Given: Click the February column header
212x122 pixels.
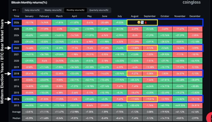Looking at the screenshot, I should [44, 16].
